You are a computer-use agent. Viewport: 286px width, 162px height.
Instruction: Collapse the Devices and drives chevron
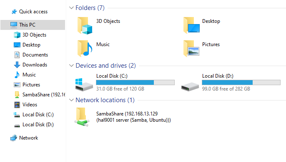(71, 66)
